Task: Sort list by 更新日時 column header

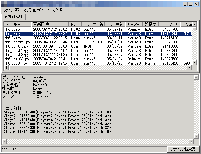Action: 50,24
